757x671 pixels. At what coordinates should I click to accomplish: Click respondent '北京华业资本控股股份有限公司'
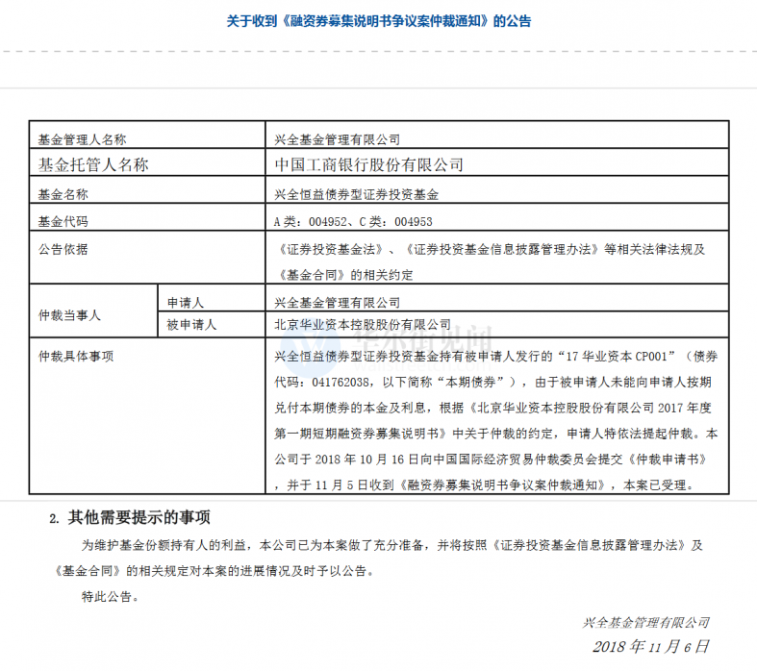[363, 325]
